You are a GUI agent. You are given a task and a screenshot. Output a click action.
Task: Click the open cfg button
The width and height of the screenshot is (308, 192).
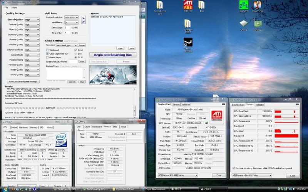pyautogui.click(x=72, y=82)
